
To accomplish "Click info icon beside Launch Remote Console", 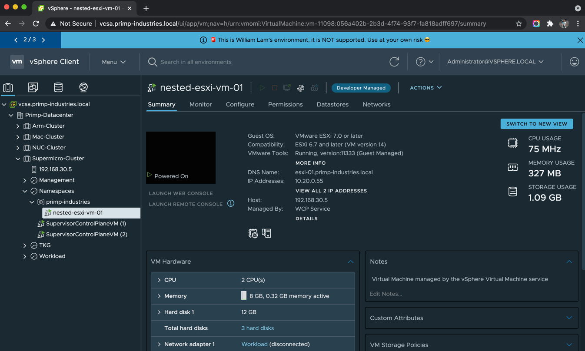I will [x=231, y=203].
